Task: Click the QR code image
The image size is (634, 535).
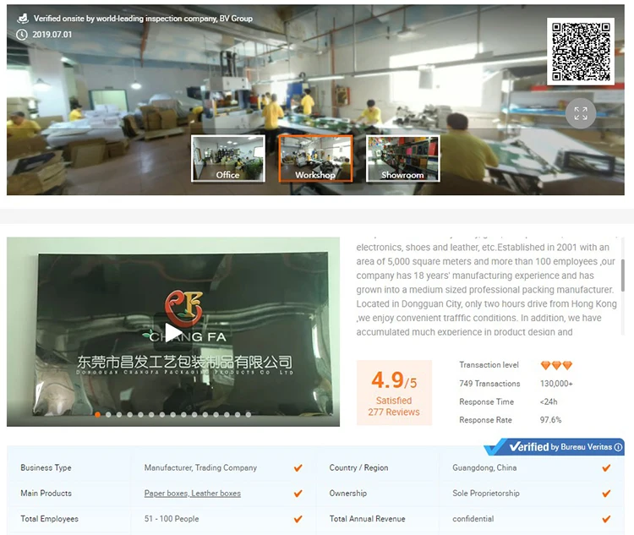Action: coord(581,52)
